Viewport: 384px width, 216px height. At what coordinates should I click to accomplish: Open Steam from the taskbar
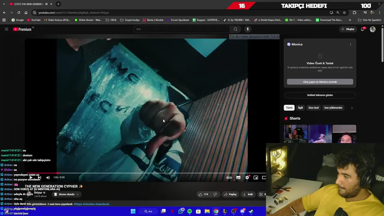[251, 211]
